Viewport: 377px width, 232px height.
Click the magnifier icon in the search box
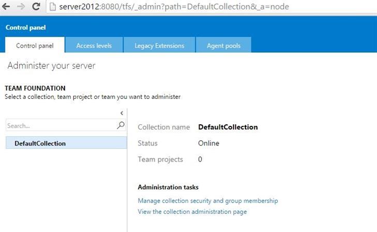pyautogui.click(x=121, y=125)
